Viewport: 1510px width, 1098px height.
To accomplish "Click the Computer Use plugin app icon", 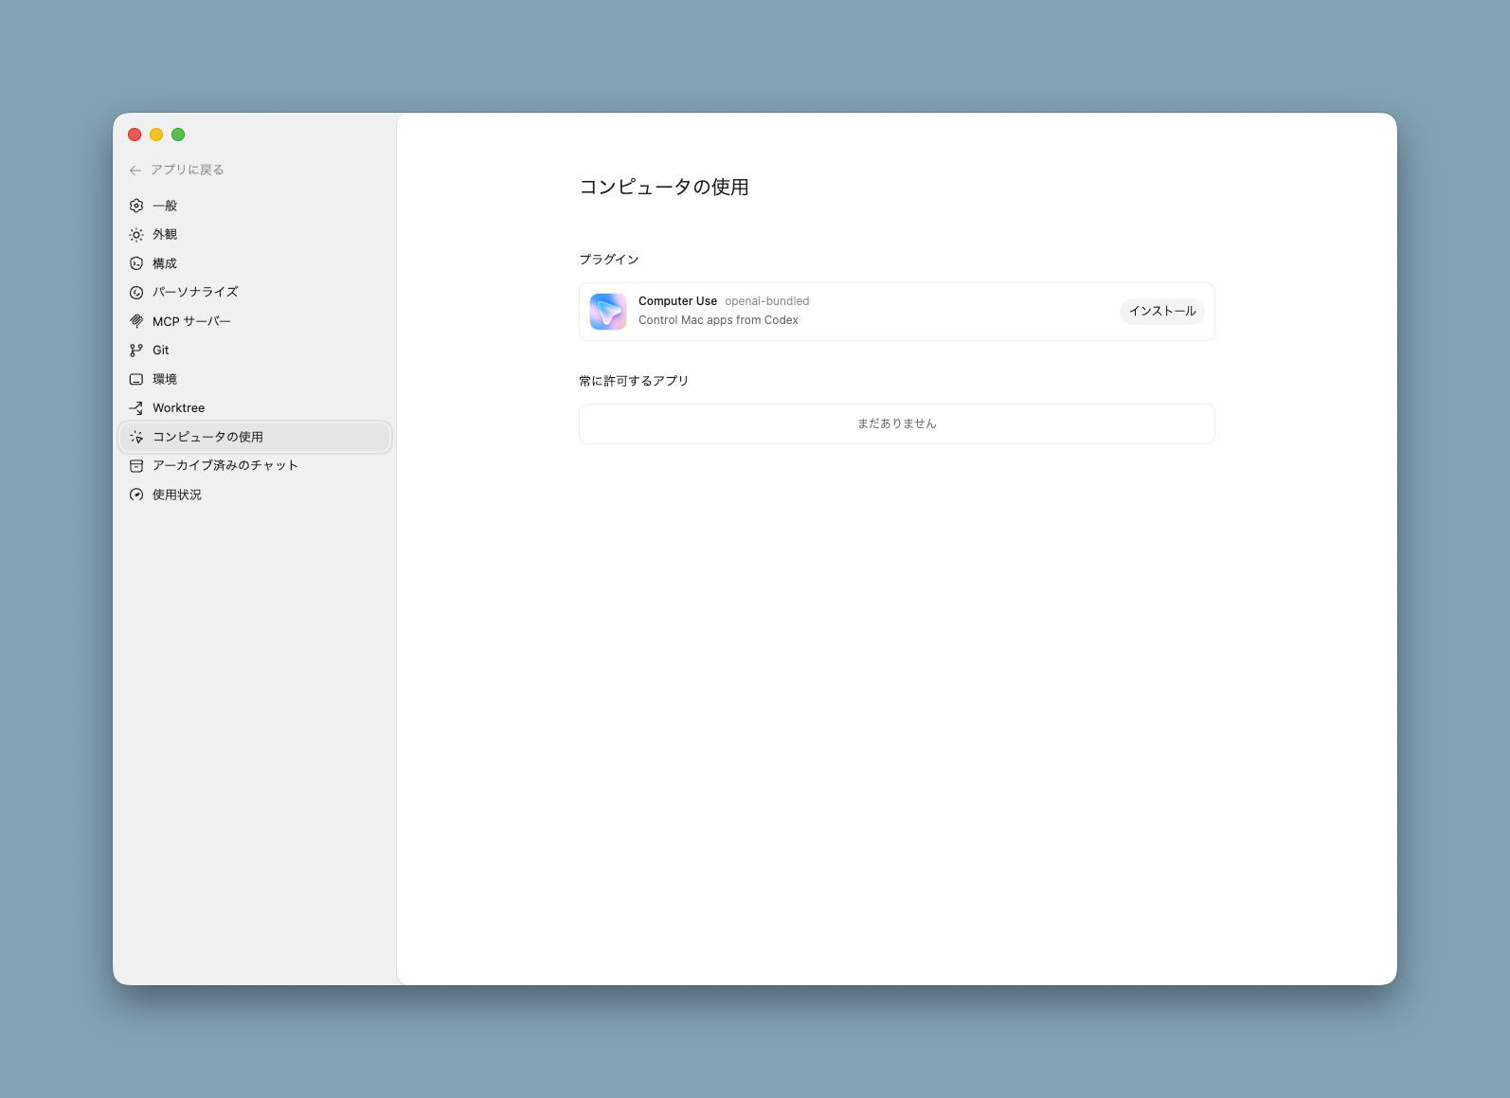I will point(608,312).
